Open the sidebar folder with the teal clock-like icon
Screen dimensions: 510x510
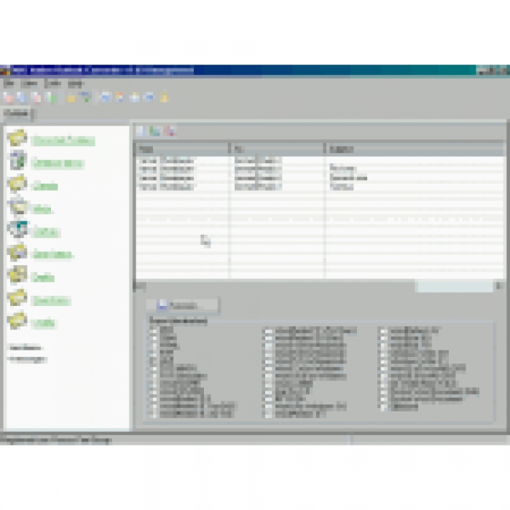[x=17, y=229]
